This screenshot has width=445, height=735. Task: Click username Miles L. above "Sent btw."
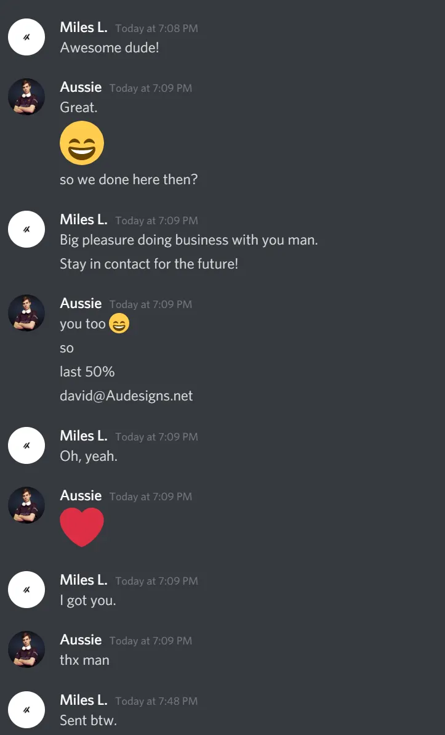pos(83,700)
